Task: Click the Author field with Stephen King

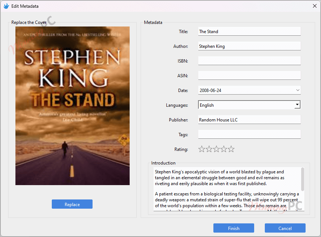Action: coord(249,46)
